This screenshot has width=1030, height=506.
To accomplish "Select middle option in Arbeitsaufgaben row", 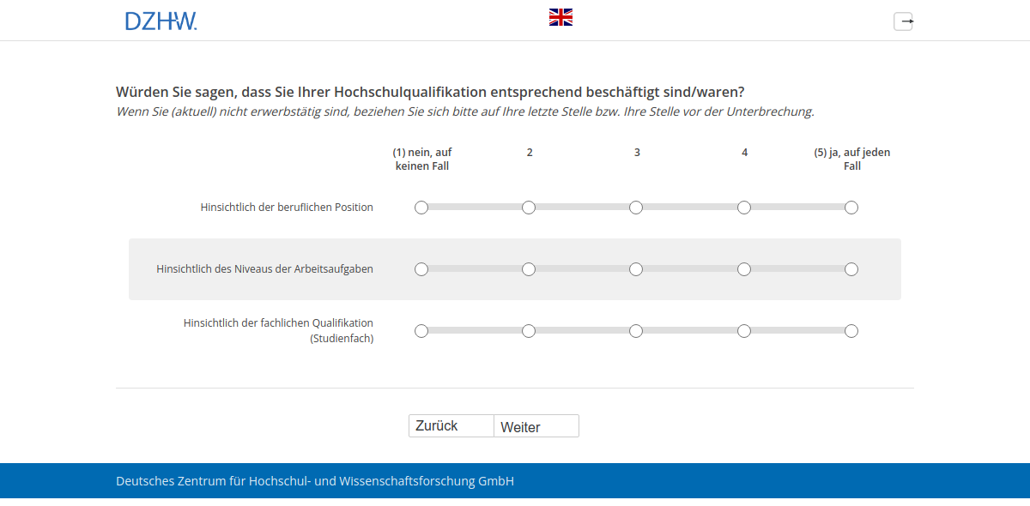I will (636, 268).
